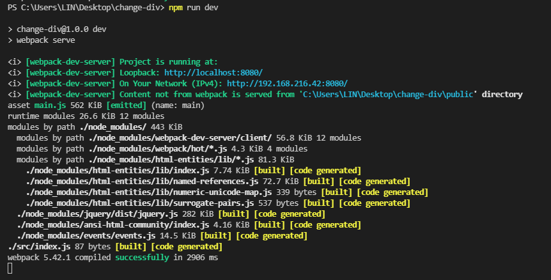Click 'On Your Network (IPv4):' label

coord(171,84)
